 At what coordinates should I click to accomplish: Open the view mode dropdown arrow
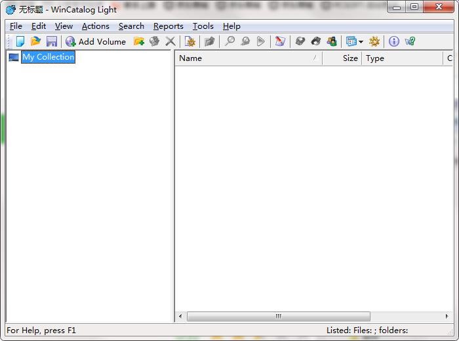tap(361, 42)
